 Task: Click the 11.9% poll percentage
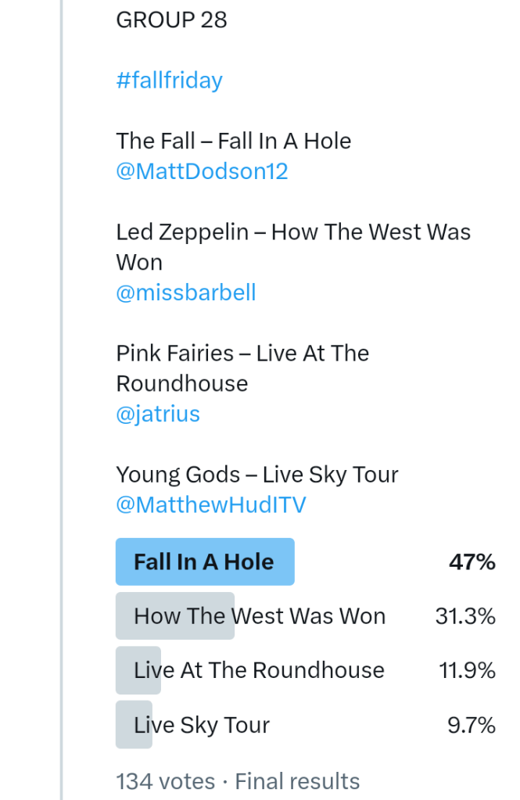465,670
